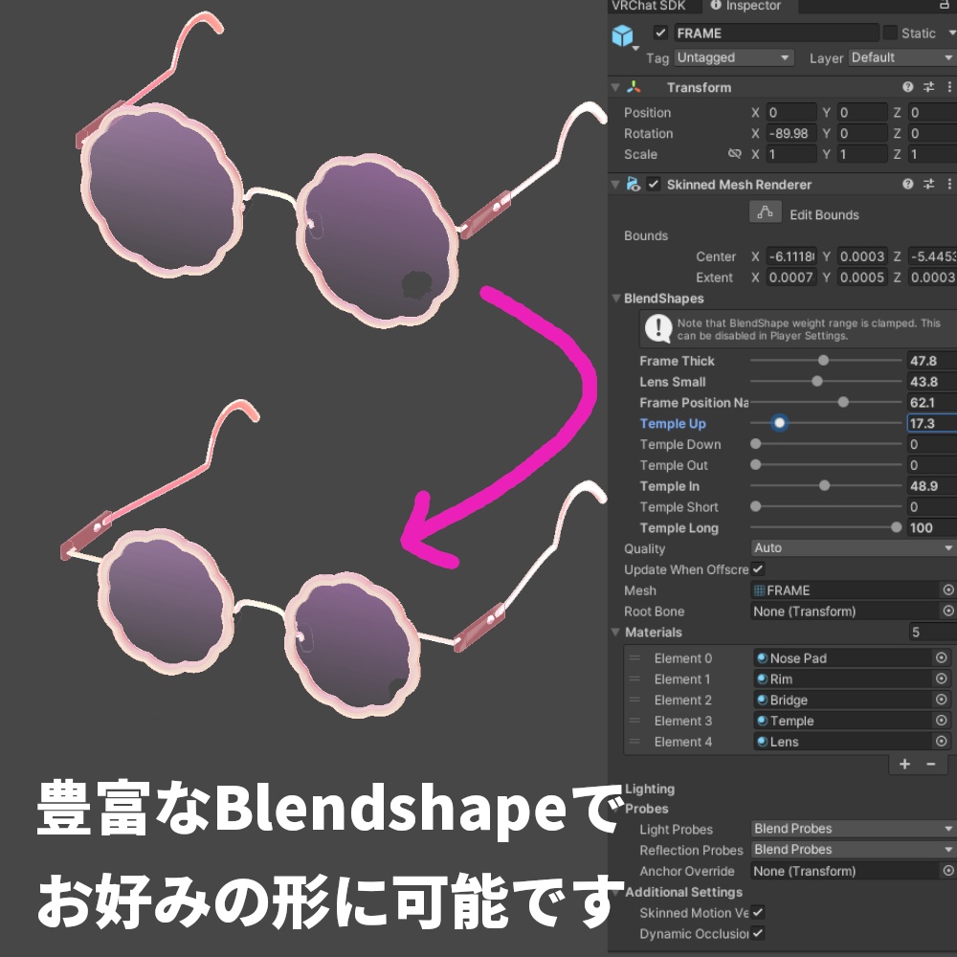The height and width of the screenshot is (957, 957).
Task: Toggle Dynamic Occlusion checkbox
Action: coord(758,932)
